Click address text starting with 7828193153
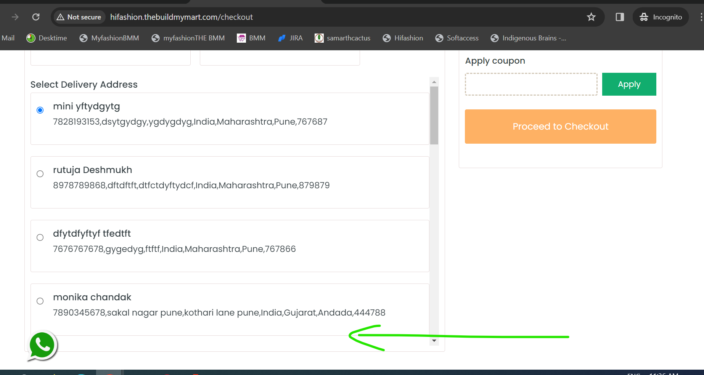The height and width of the screenshot is (375, 704). point(190,122)
